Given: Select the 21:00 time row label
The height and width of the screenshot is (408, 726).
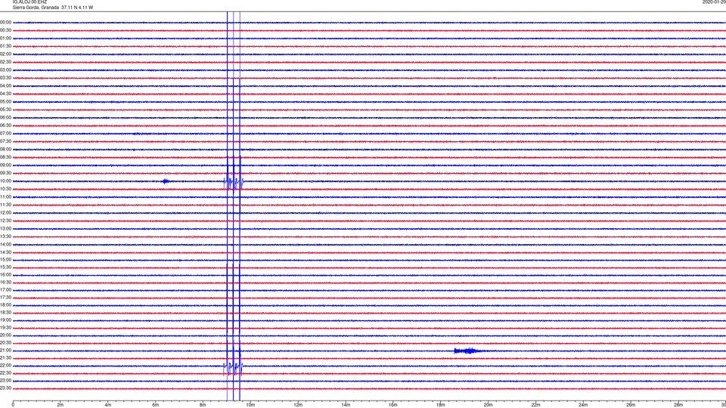Looking at the screenshot, I should [5, 350].
